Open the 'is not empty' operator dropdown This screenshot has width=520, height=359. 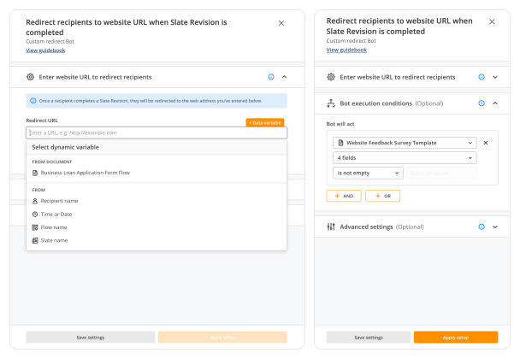[368, 173]
